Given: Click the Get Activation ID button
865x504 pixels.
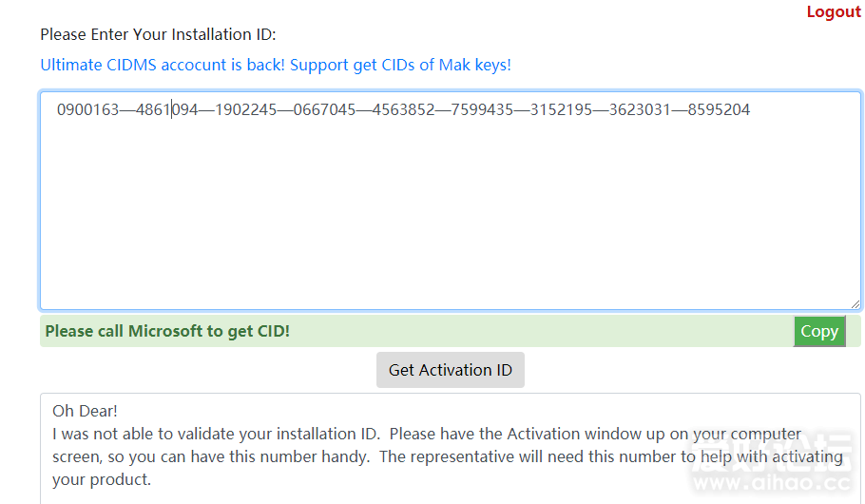Looking at the screenshot, I should [450, 370].
